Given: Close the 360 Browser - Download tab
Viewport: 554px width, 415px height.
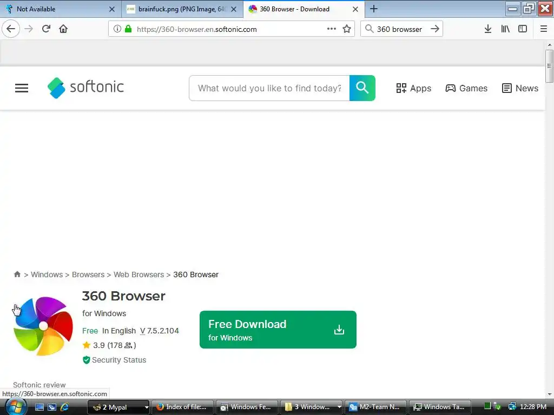Looking at the screenshot, I should (x=355, y=9).
